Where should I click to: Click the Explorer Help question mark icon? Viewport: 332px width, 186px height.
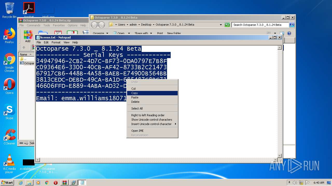(289, 33)
